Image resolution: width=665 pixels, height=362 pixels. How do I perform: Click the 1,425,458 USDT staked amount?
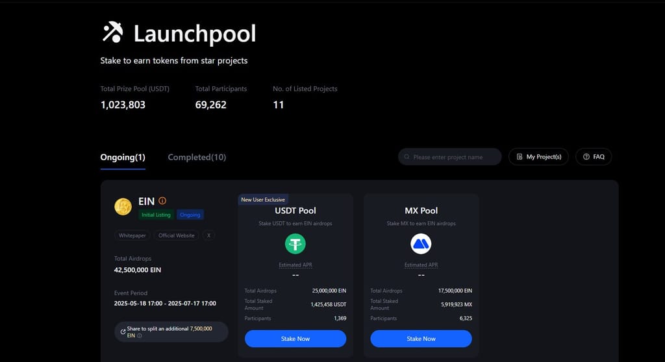(x=328, y=304)
